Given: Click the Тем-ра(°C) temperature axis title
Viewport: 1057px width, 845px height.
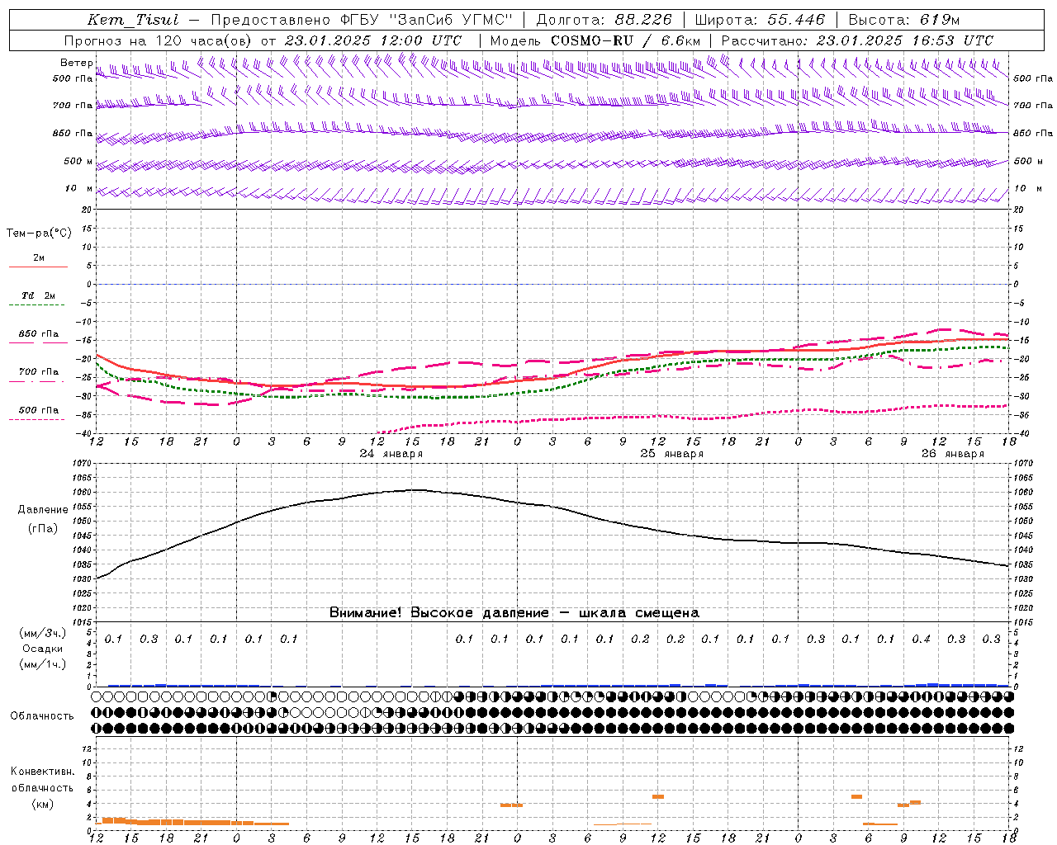Looking at the screenshot, I should (39, 234).
